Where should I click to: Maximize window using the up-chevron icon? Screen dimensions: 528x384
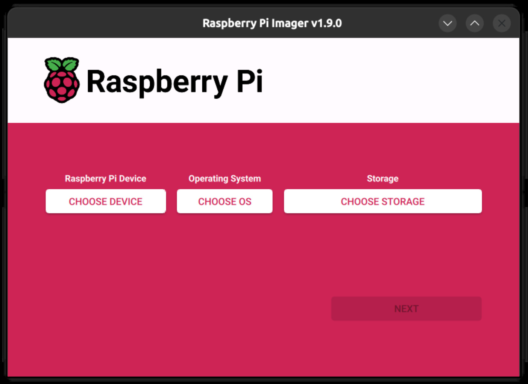coord(475,23)
